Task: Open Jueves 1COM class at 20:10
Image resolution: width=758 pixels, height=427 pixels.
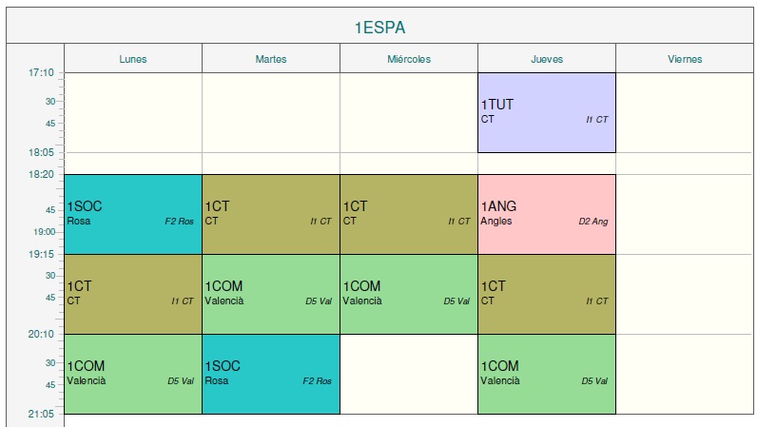Action: point(547,374)
